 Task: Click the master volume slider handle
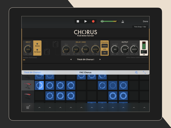coord(102,21)
